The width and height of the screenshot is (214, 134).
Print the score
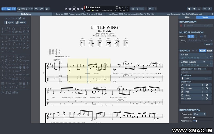point(47,9)
